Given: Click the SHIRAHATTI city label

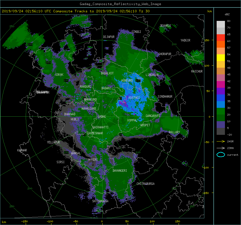Looking at the screenshot, I should pos(100,127).
